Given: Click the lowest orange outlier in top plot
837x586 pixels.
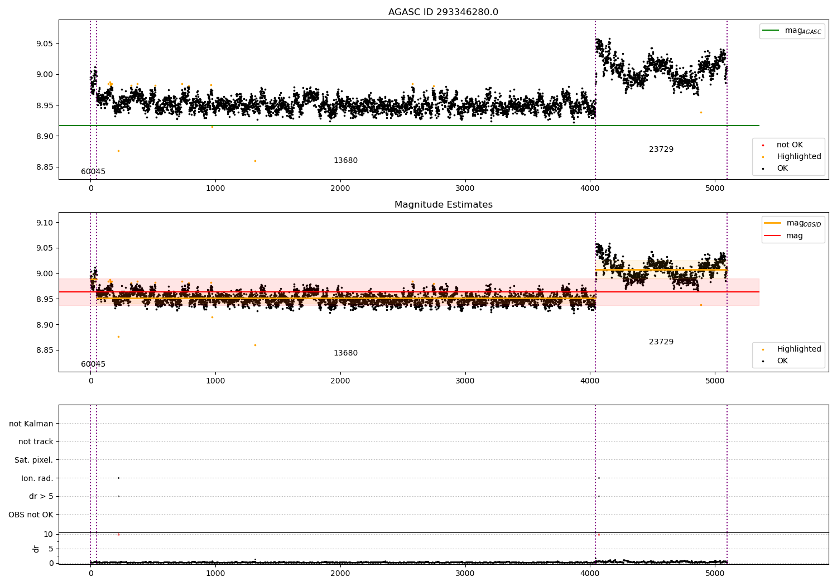Looking at the screenshot, I should 255,161.
